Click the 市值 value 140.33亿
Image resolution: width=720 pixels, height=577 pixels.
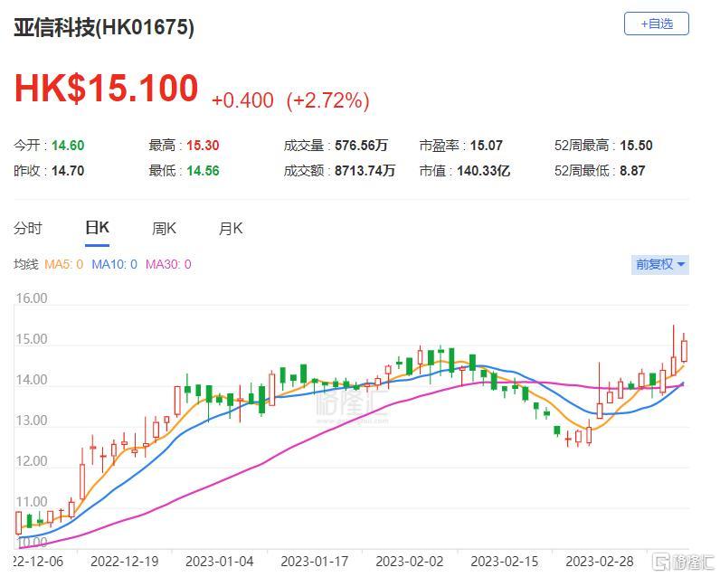484,171
